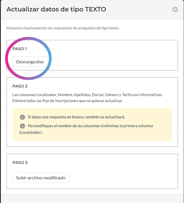184x203 pixels.
Task: Download the Descarga.xlsx file
Action: pos(30,62)
